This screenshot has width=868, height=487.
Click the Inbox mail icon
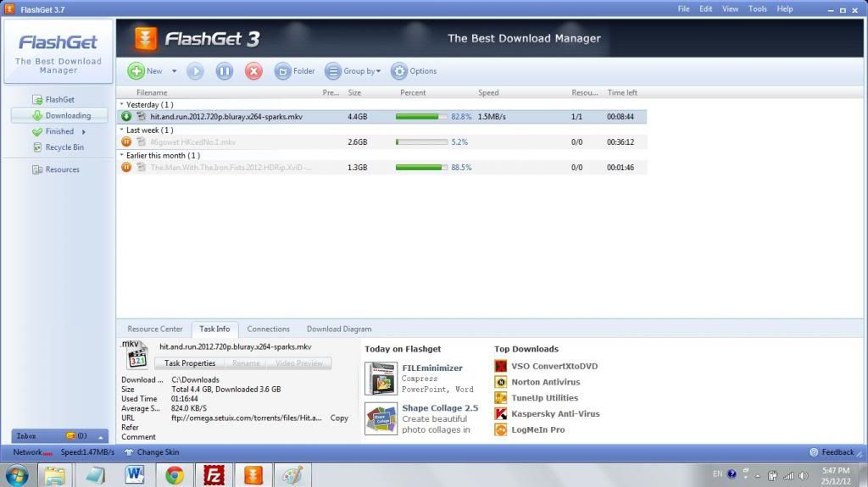[x=71, y=436]
